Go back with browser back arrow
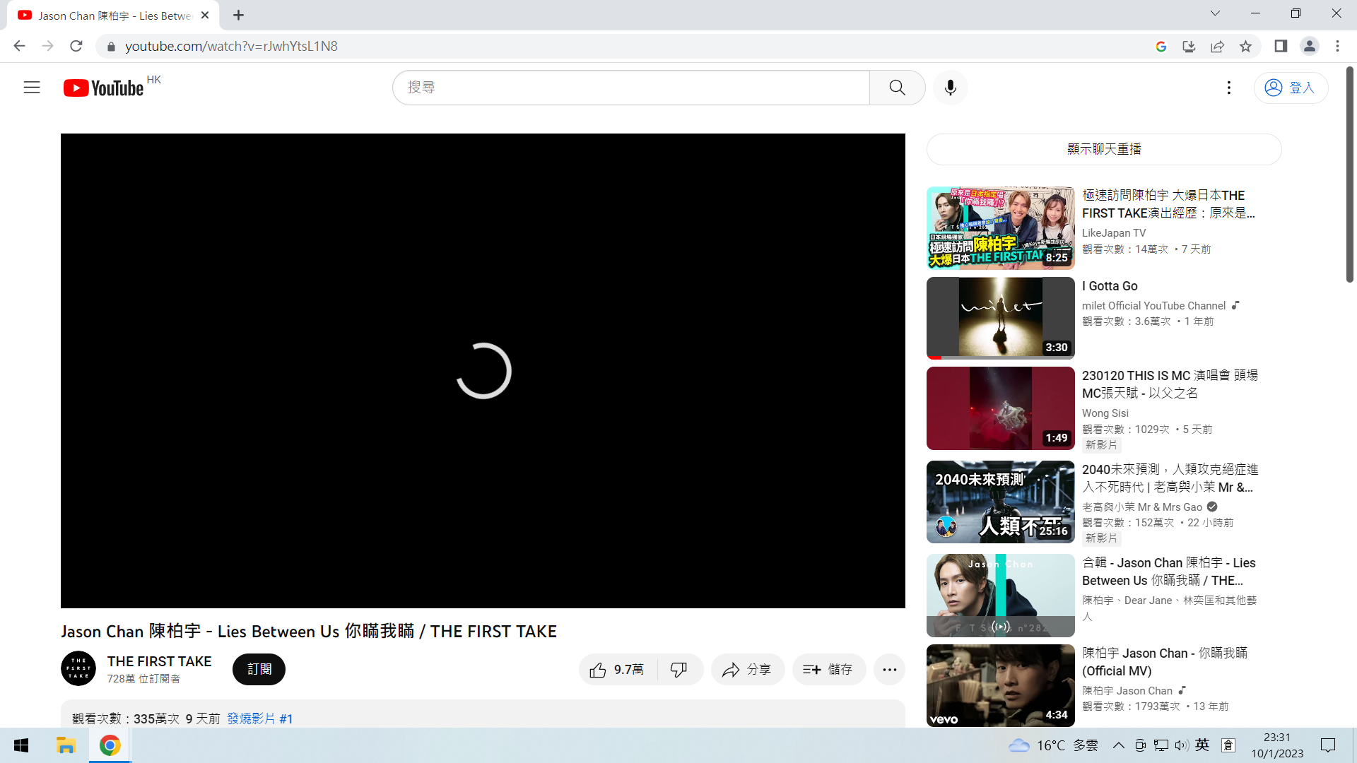The width and height of the screenshot is (1357, 763). 19,46
